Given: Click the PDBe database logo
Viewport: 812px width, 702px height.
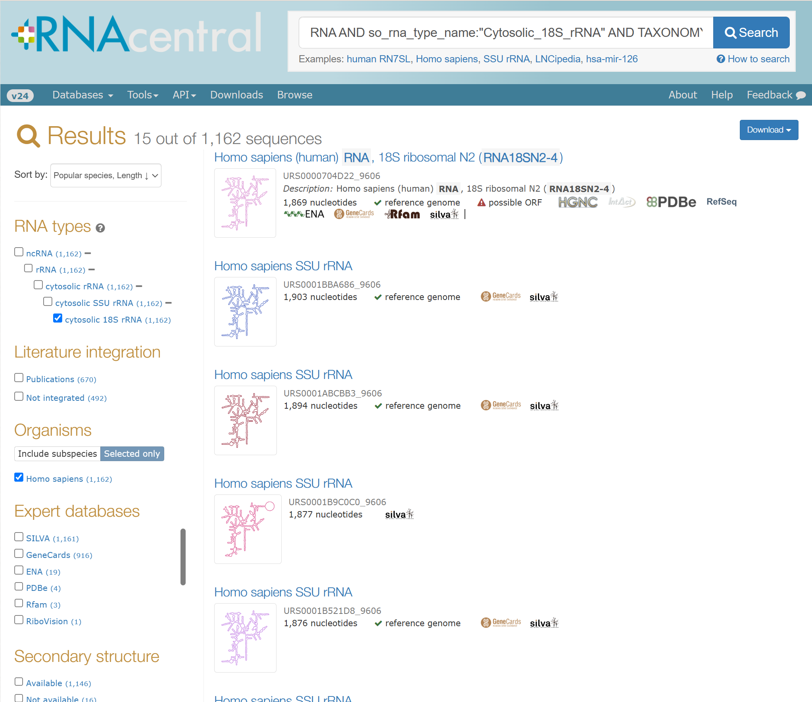Looking at the screenshot, I should (671, 202).
